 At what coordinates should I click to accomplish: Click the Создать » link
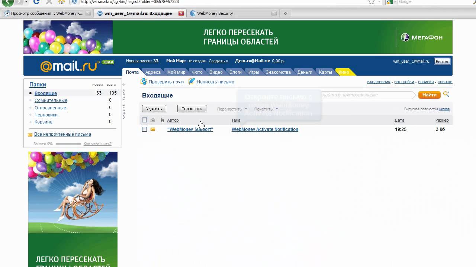click(x=218, y=61)
